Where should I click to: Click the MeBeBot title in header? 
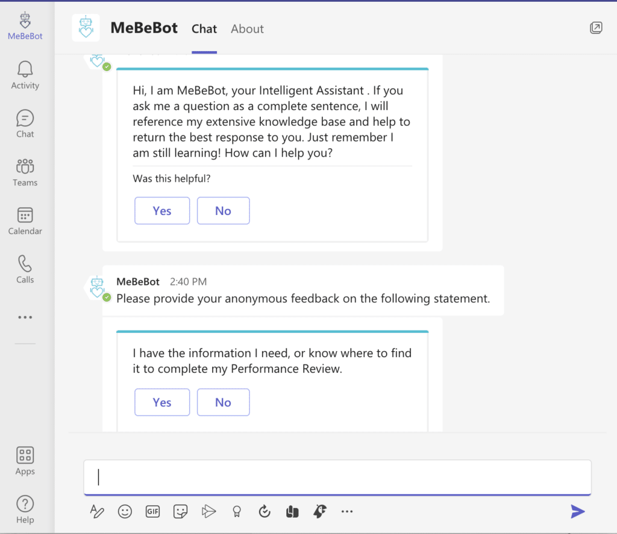click(x=144, y=28)
